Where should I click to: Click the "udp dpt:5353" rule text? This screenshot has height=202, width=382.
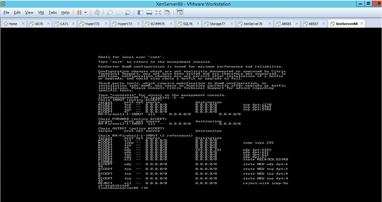coord(257,150)
